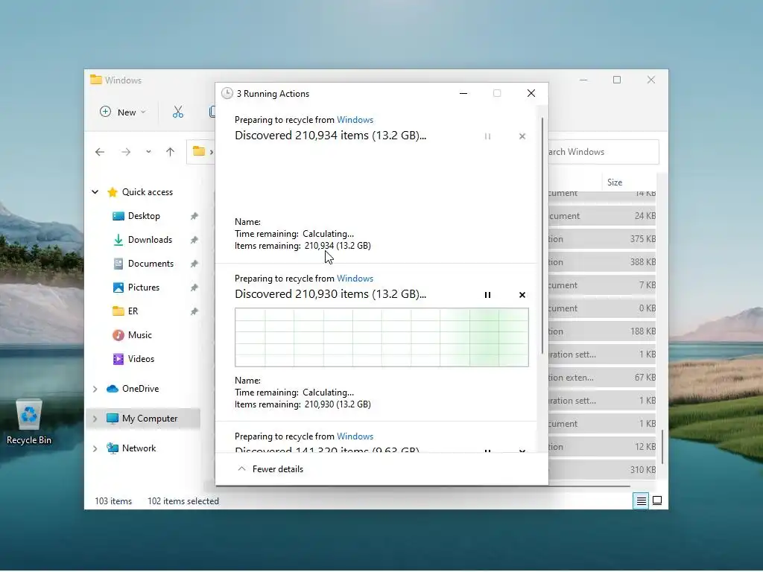Expand the My Computer tree node
Viewport: 763px width, 572px height.
[95, 419]
